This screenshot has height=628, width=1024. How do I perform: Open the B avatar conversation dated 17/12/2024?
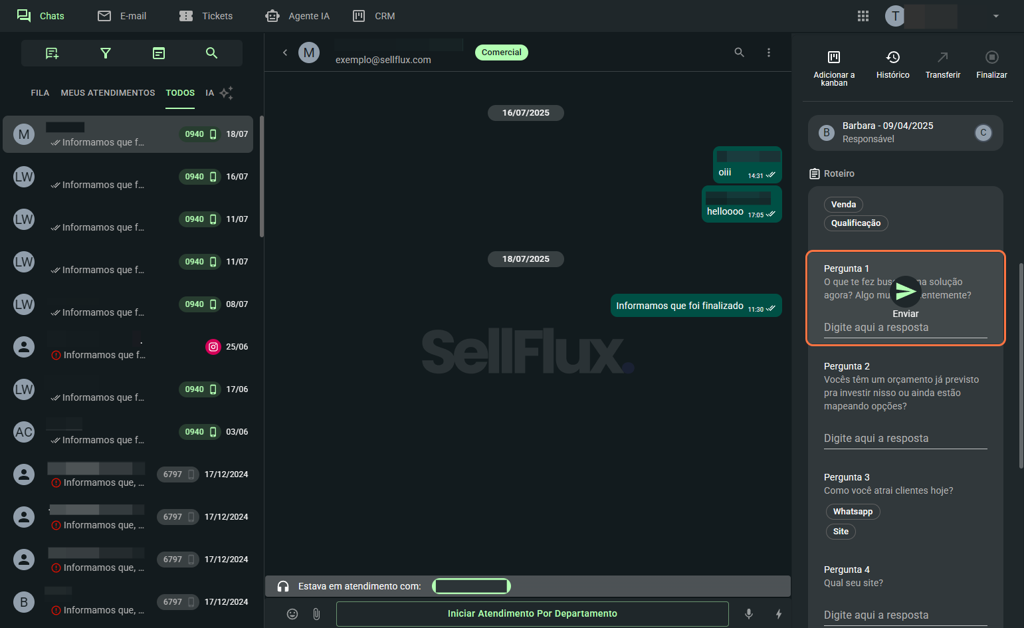click(128, 602)
